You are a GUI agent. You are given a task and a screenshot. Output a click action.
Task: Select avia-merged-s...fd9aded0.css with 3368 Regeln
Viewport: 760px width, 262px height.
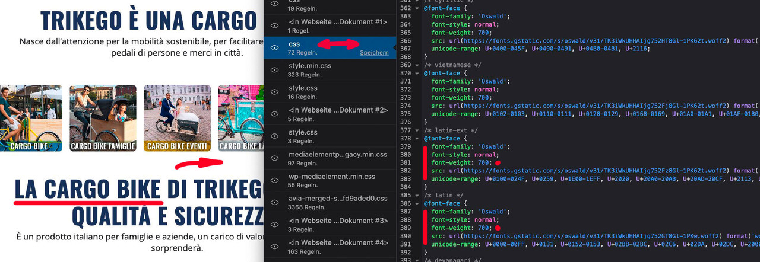[330, 203]
